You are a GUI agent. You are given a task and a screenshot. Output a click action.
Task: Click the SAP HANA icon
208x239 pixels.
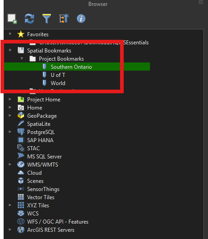tap(21, 140)
